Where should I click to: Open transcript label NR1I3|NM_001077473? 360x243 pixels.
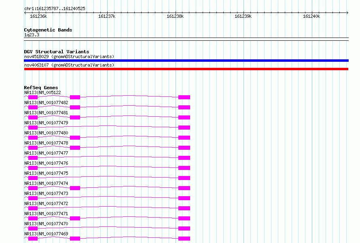tap(46, 193)
